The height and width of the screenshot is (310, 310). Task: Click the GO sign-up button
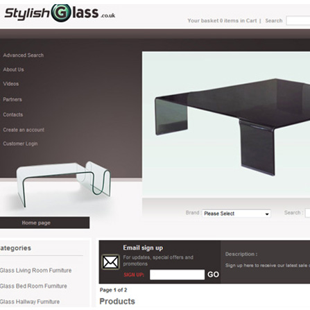213,275
